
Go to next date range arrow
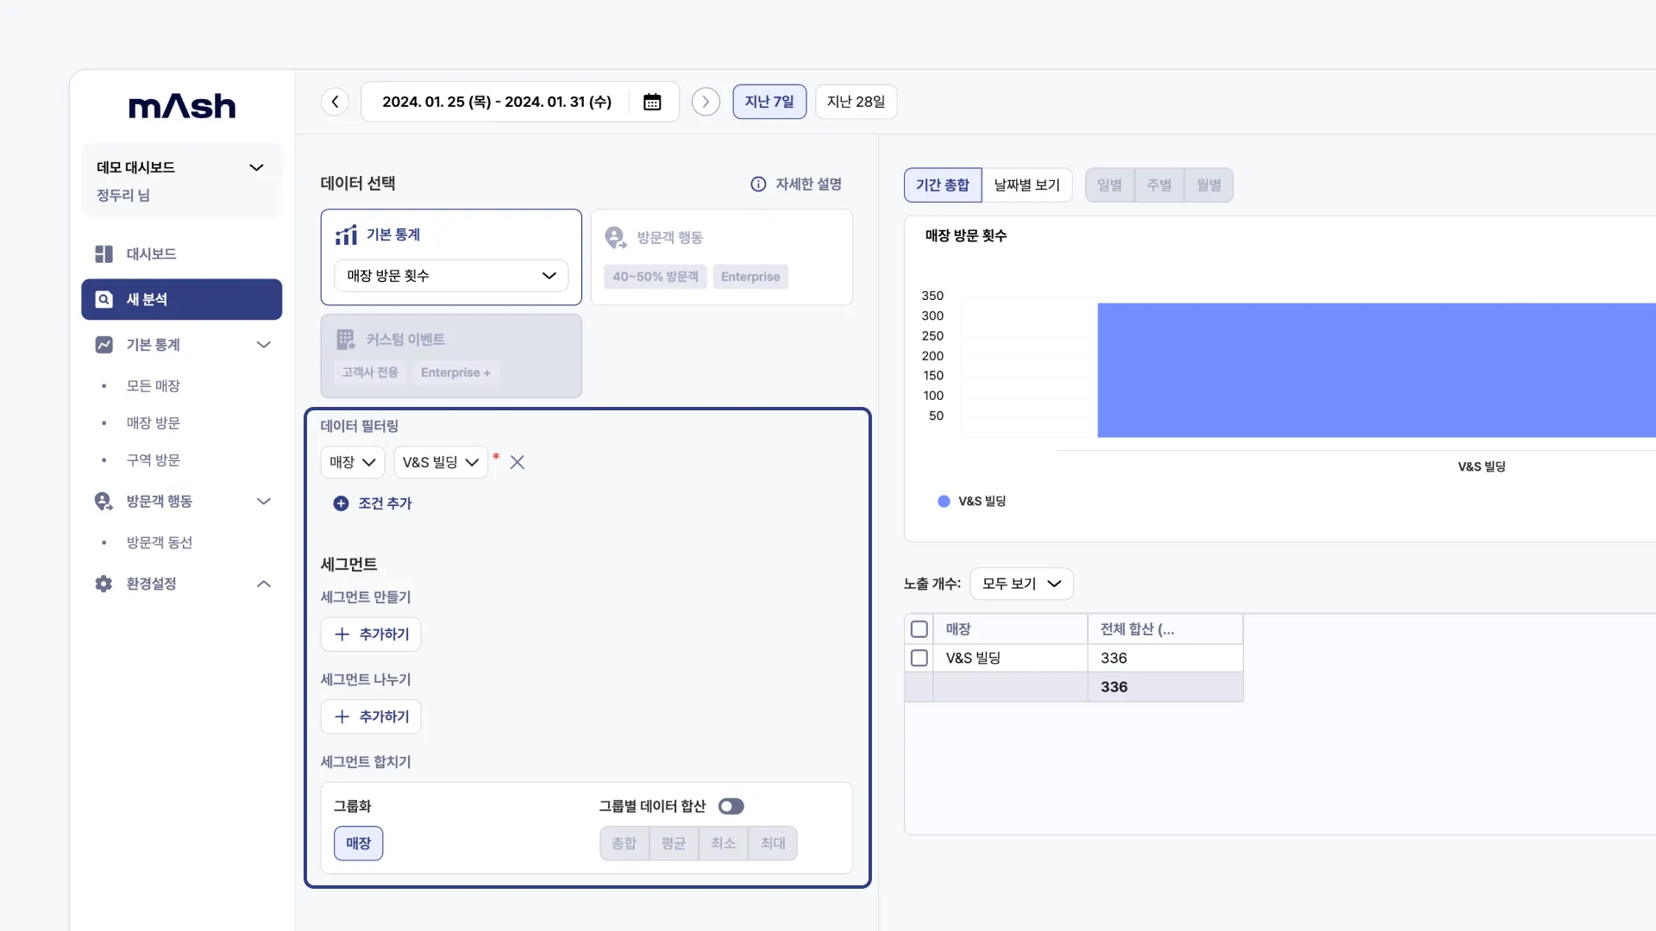[x=706, y=102]
